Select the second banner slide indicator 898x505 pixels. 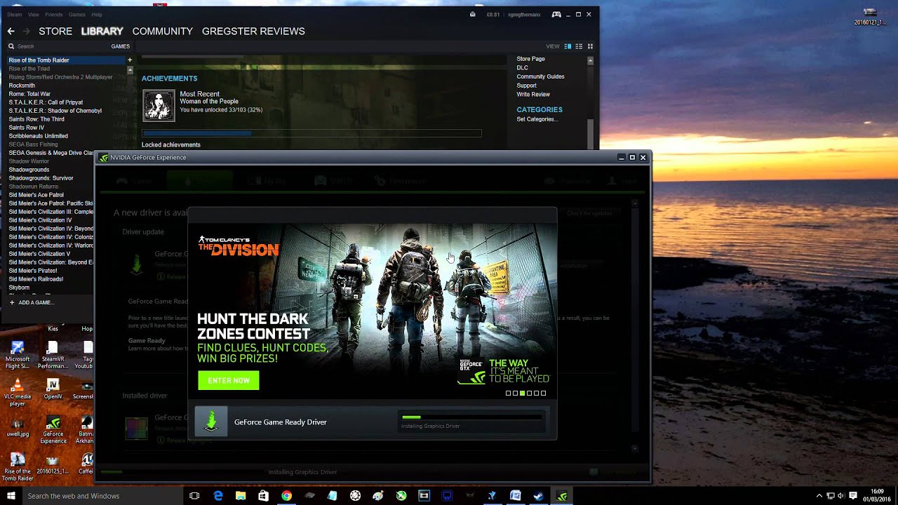[x=515, y=393]
